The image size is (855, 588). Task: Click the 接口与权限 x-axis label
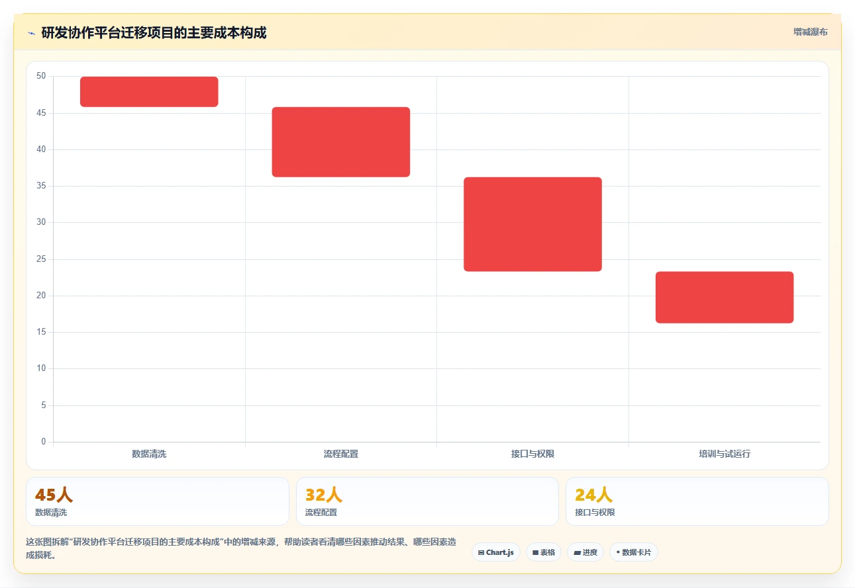coord(532,454)
